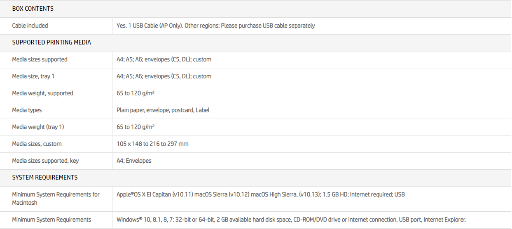Click the Apple OS X El Capitan requirements text
The height and width of the screenshot is (229, 512).
coord(260,194)
